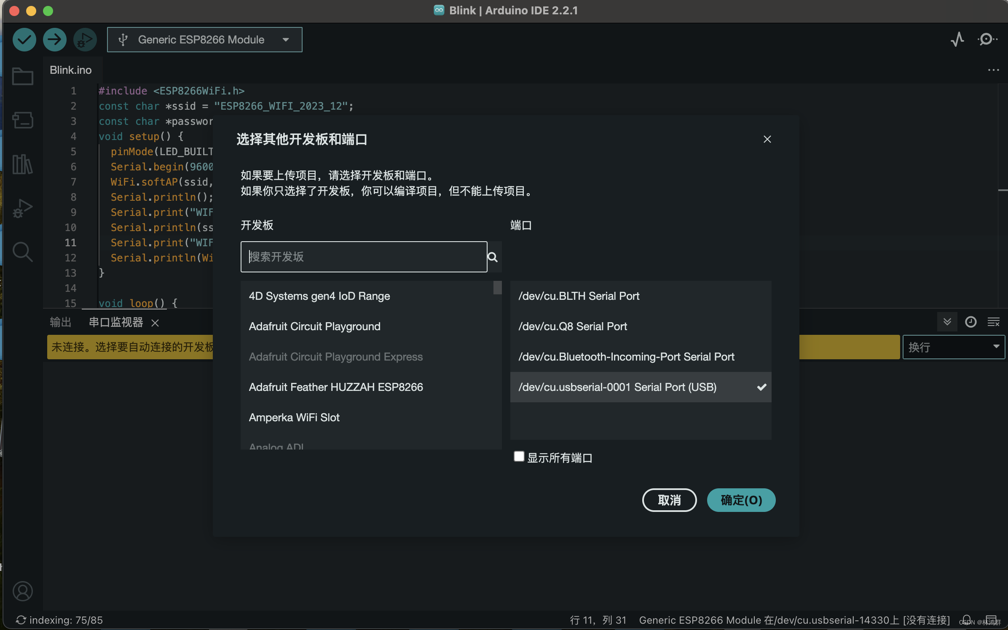Select the Blink.ino editor tab

tap(71, 70)
